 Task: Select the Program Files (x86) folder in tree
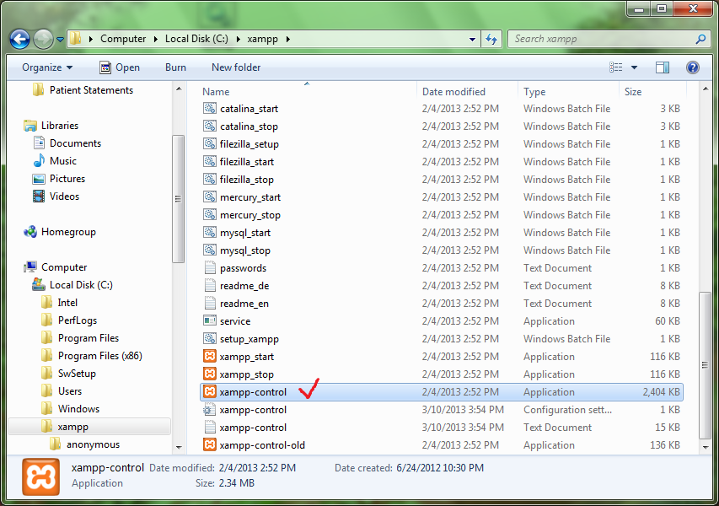pyautogui.click(x=99, y=356)
